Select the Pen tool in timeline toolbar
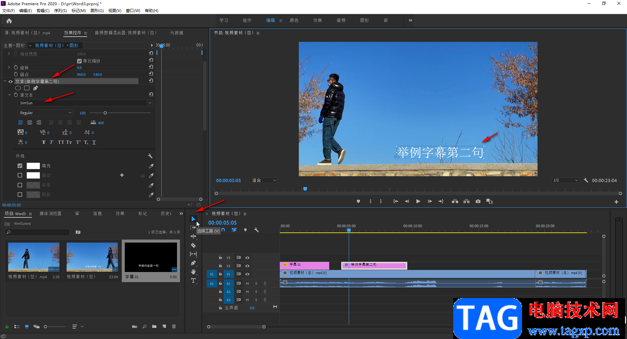 193,263
